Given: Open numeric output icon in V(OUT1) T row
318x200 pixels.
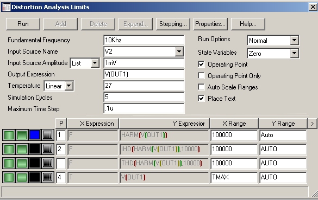Looking at the screenshot, I should click(x=48, y=177).
